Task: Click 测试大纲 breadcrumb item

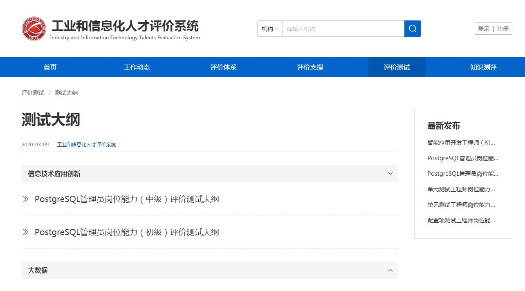Action: coord(66,93)
